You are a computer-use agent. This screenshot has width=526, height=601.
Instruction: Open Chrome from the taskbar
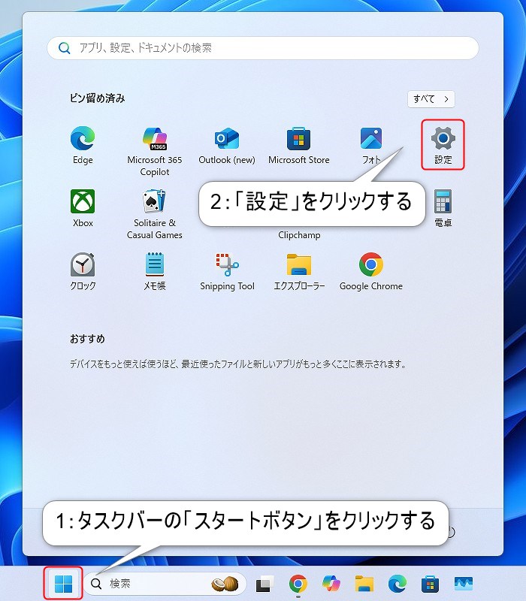298,584
